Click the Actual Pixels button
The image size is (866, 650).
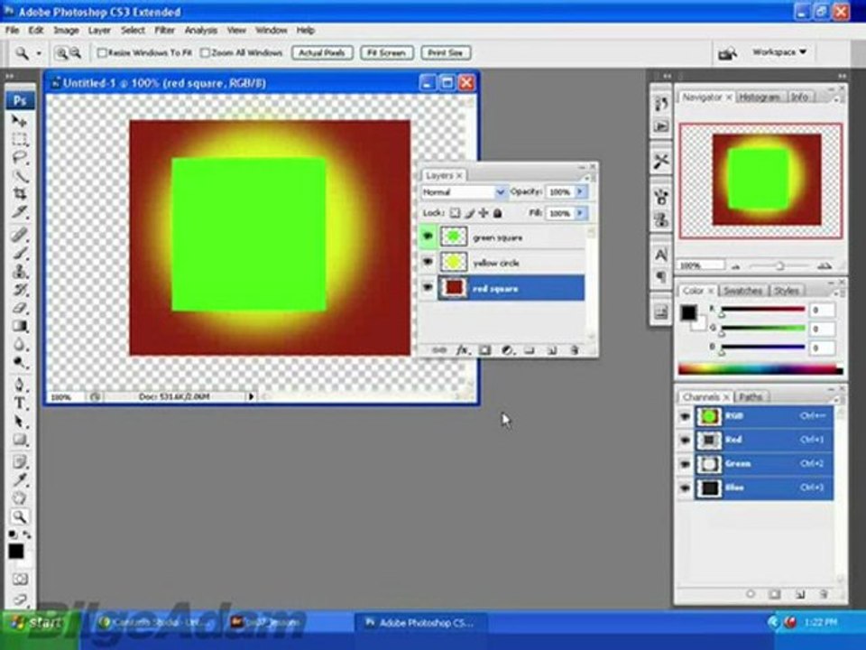pyautogui.click(x=322, y=52)
